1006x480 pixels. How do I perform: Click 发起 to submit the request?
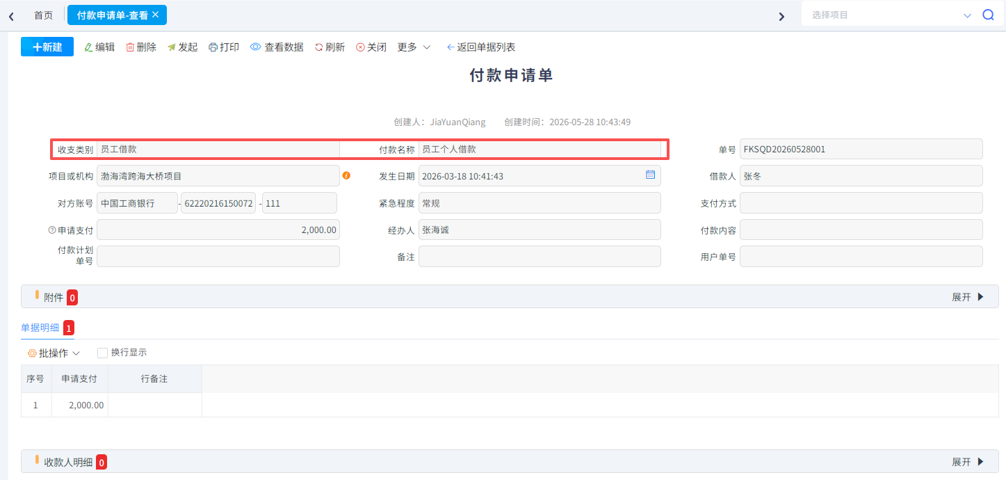click(x=182, y=47)
